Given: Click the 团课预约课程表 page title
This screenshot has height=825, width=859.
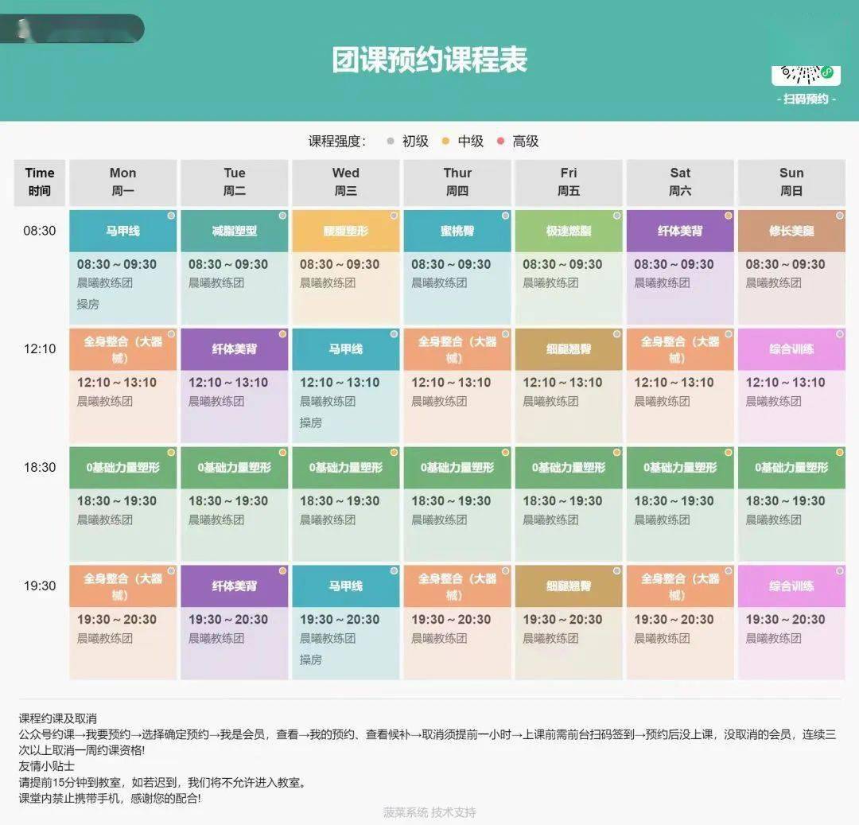Looking at the screenshot, I should coord(429,60).
